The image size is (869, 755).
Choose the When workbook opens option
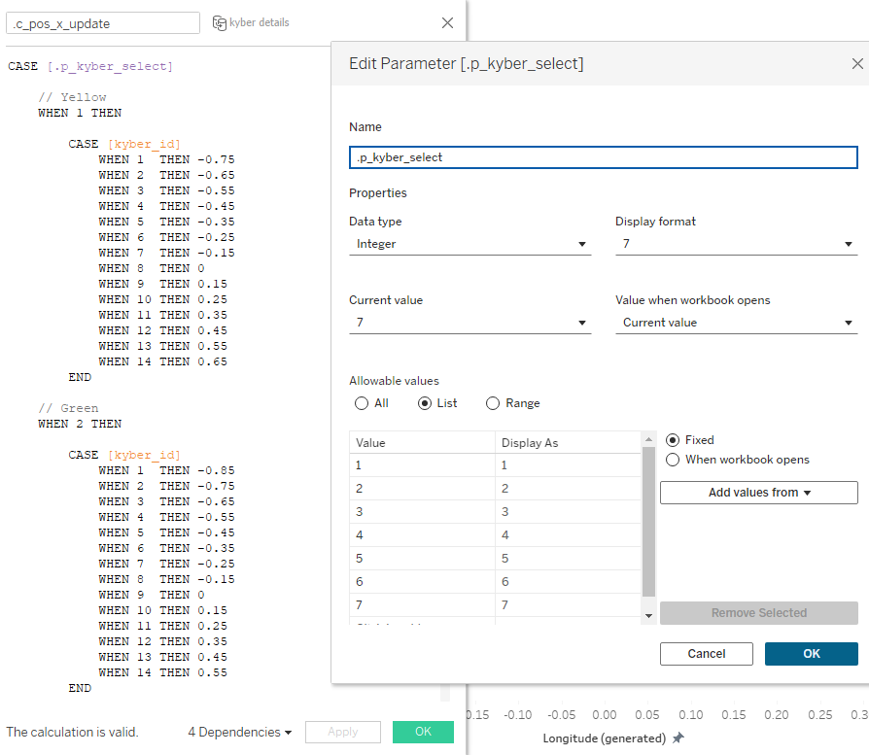[x=673, y=460]
